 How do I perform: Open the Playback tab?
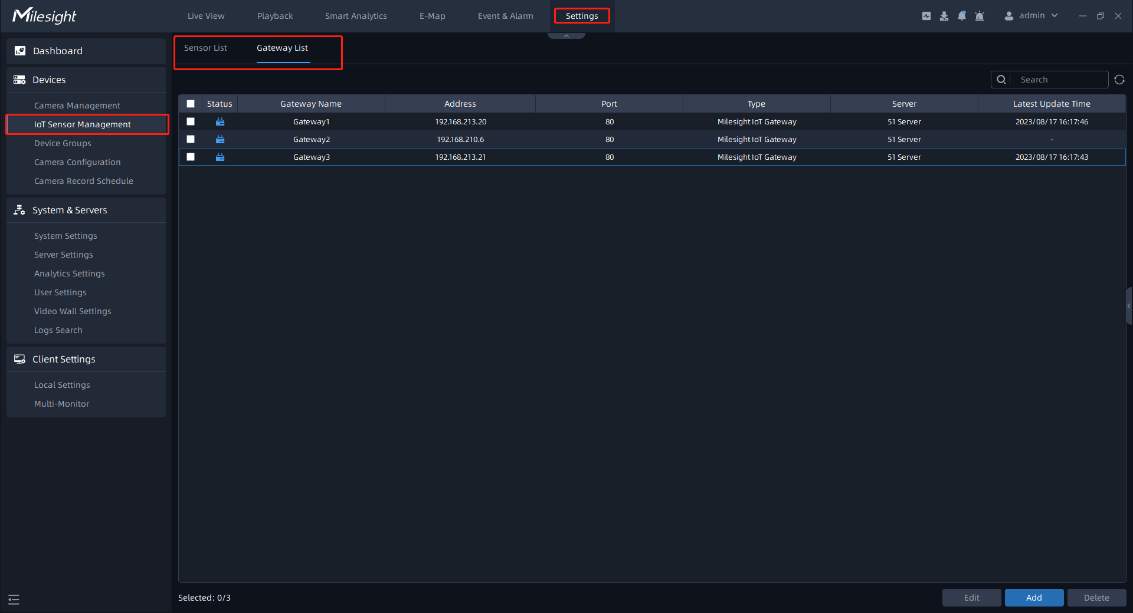point(275,16)
